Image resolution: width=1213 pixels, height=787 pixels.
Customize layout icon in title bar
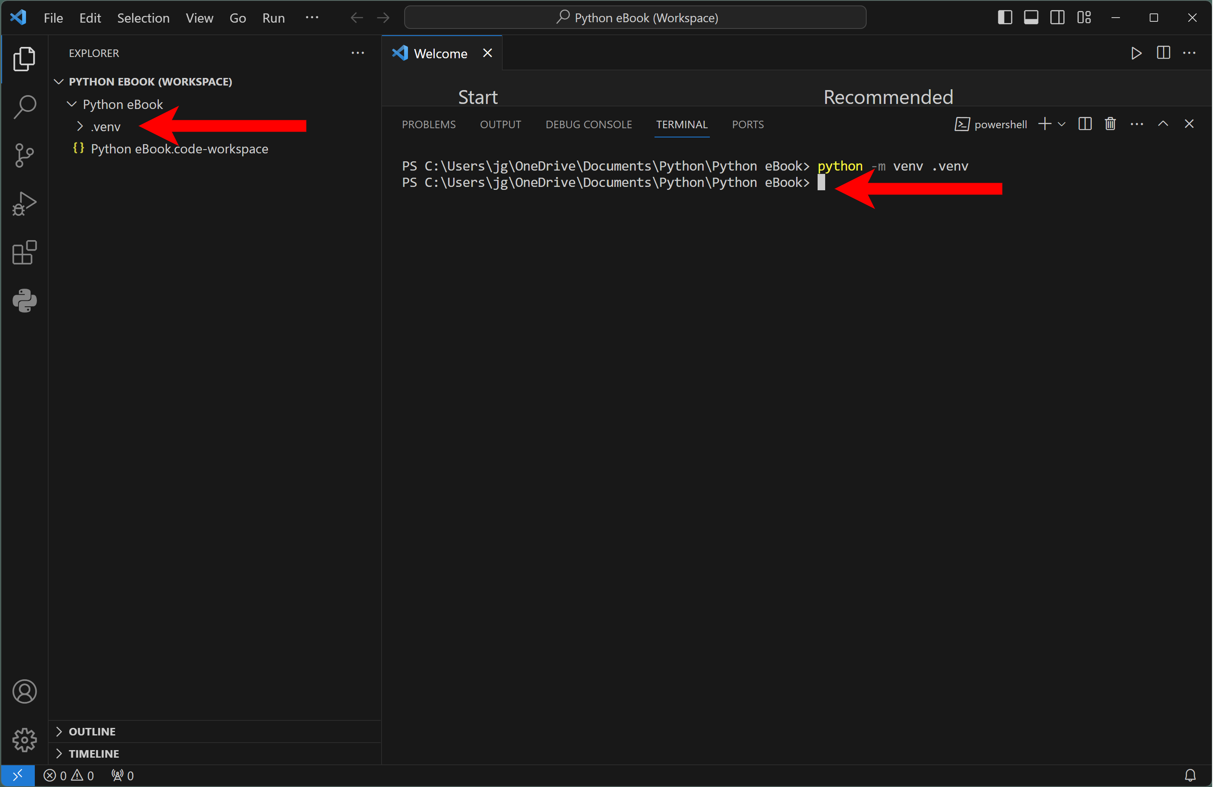(x=1084, y=17)
